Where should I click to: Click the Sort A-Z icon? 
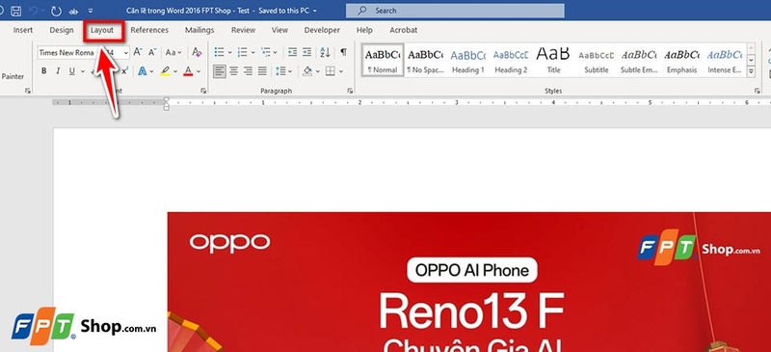(325, 52)
